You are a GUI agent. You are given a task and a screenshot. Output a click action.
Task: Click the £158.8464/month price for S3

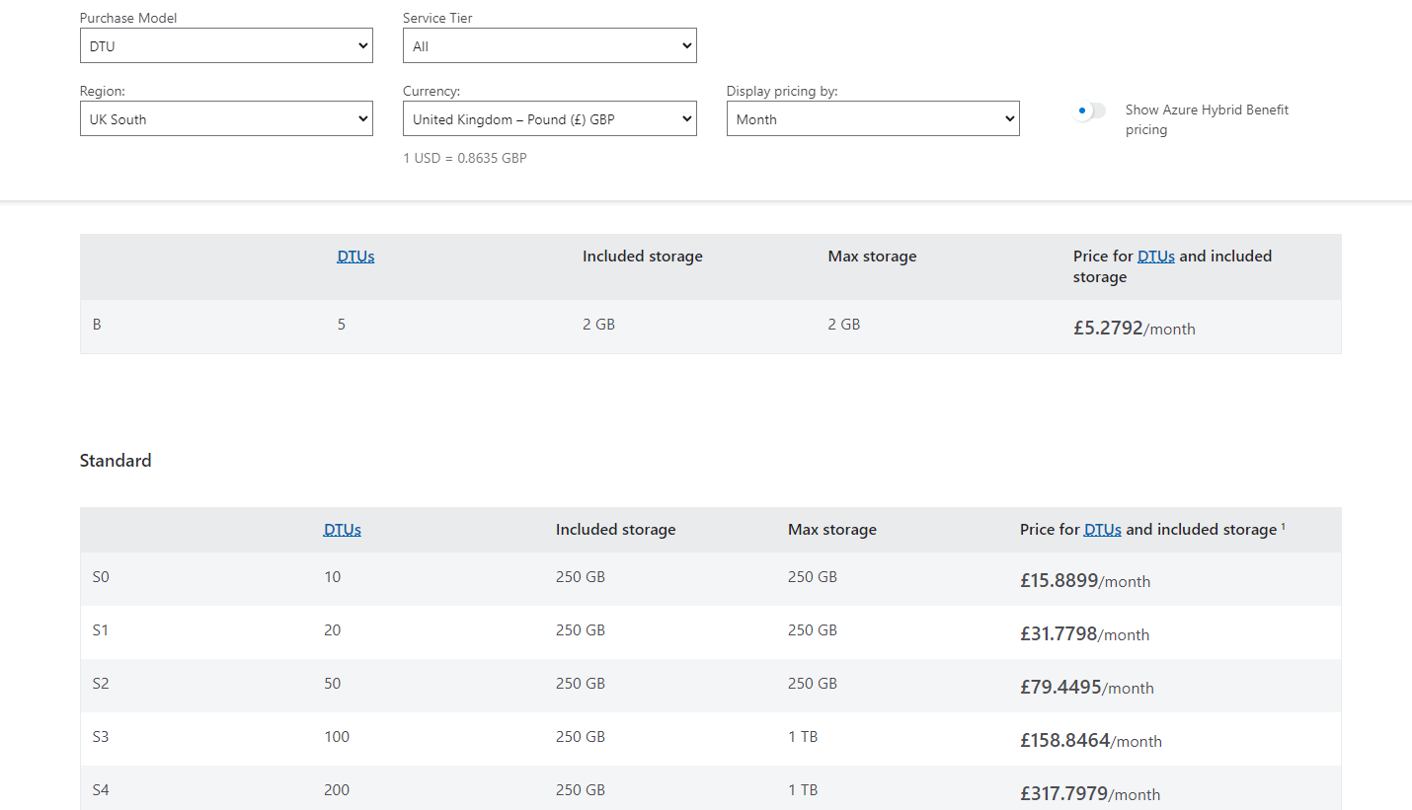pos(1091,741)
